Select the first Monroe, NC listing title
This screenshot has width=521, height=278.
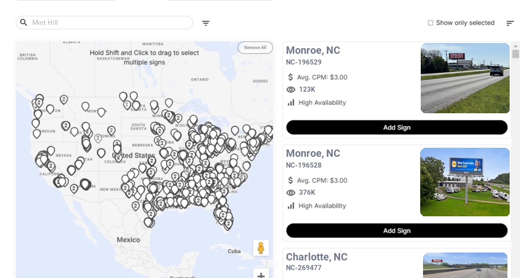(313, 50)
